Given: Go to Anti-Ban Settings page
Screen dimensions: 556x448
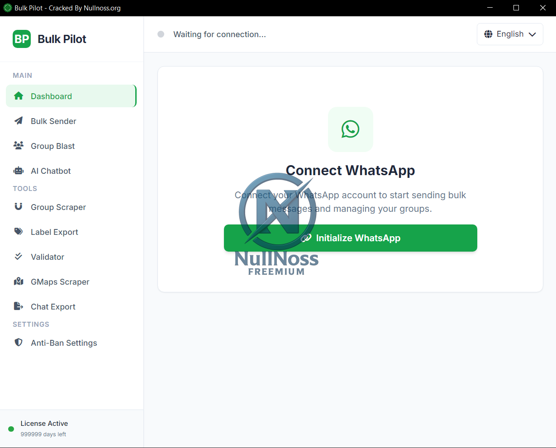Looking at the screenshot, I should [64, 343].
